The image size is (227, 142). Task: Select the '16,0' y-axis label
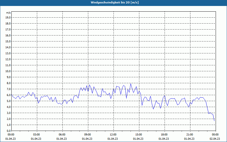point(8,35)
